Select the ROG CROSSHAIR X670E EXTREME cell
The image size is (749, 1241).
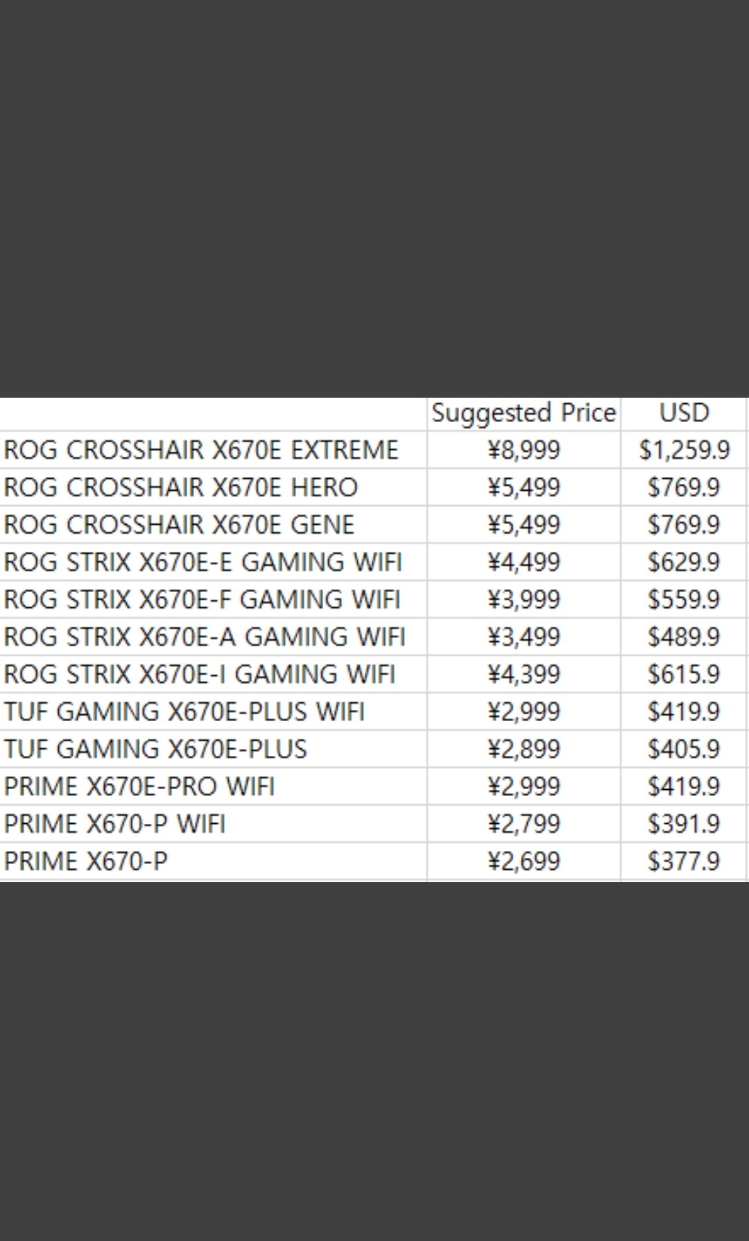201,450
